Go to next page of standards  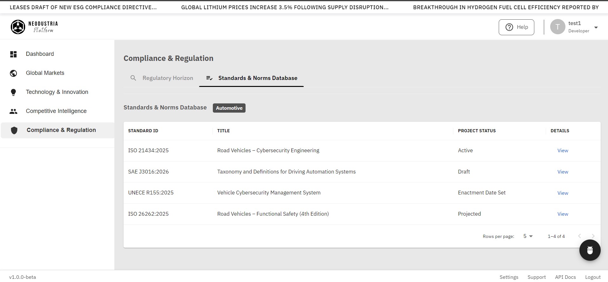pos(593,236)
